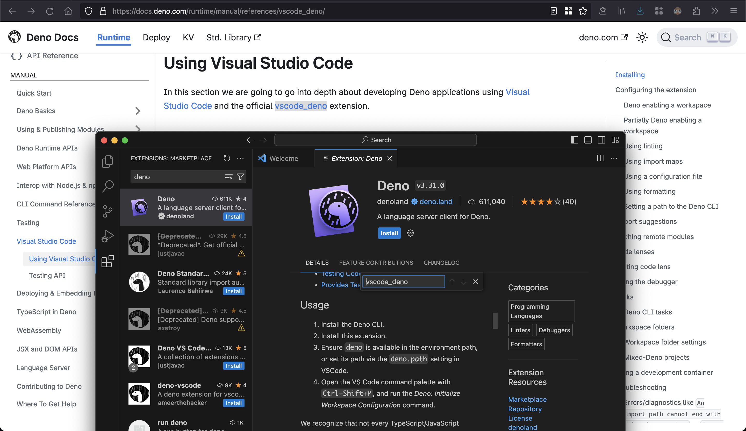746x431 pixels.
Task: Open the Extensions view icon in activity bar
Action: [107, 261]
